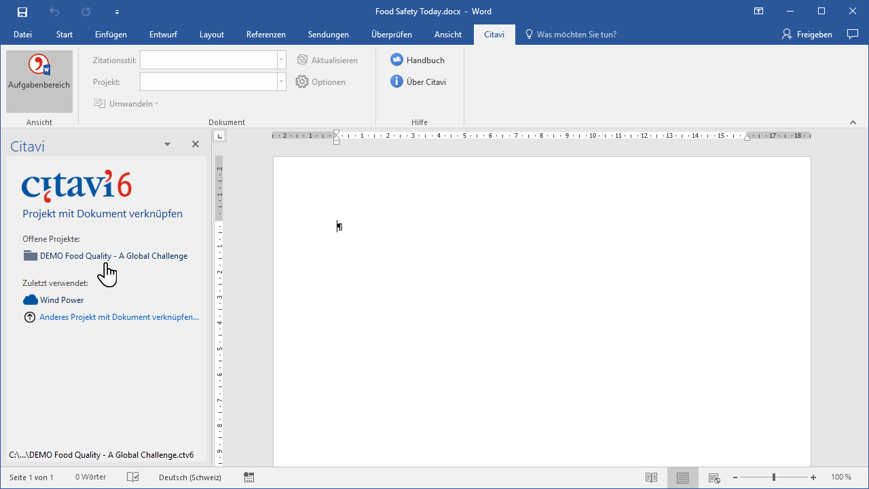Click the Aufgabenbereich Citavi icon
Screen dimensions: 869x489
[39, 66]
